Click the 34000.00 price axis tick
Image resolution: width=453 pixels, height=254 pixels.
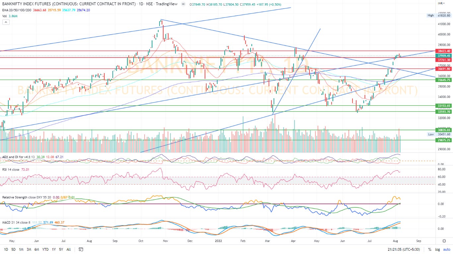point(444,97)
